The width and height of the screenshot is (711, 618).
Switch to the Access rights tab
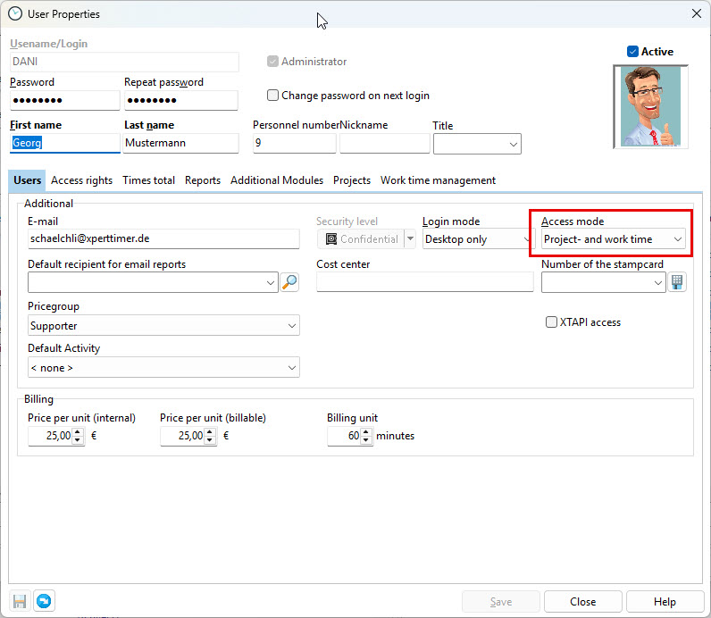pyautogui.click(x=82, y=180)
